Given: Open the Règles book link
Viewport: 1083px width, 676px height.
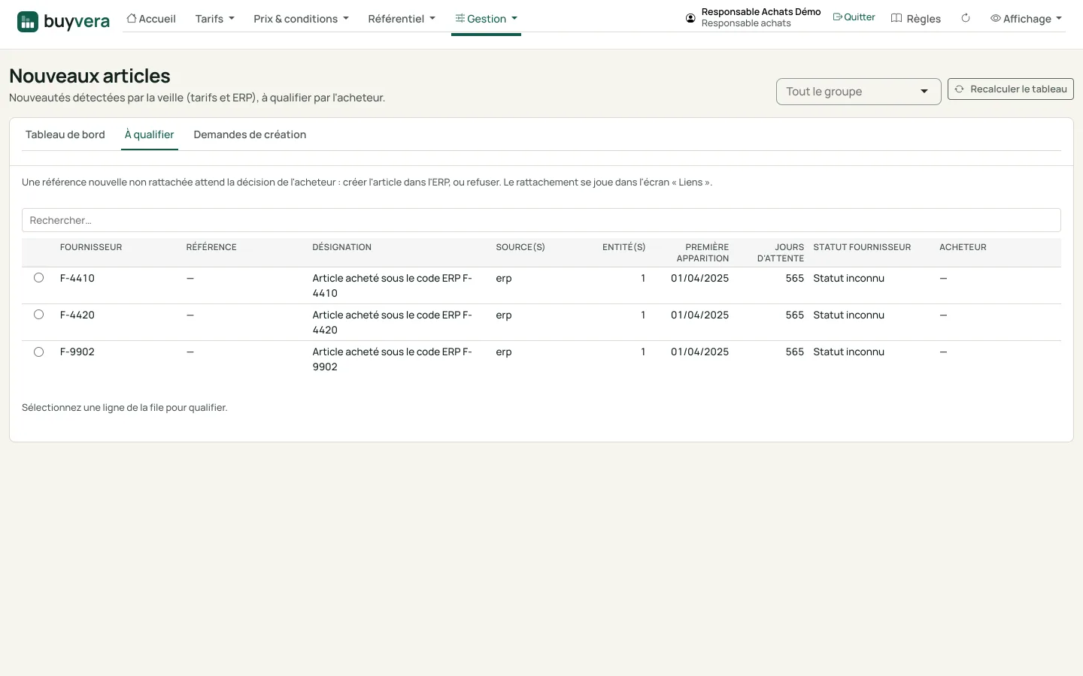Looking at the screenshot, I should pos(916,19).
